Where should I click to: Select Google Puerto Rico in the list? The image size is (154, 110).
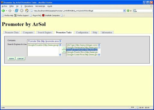[82, 52]
